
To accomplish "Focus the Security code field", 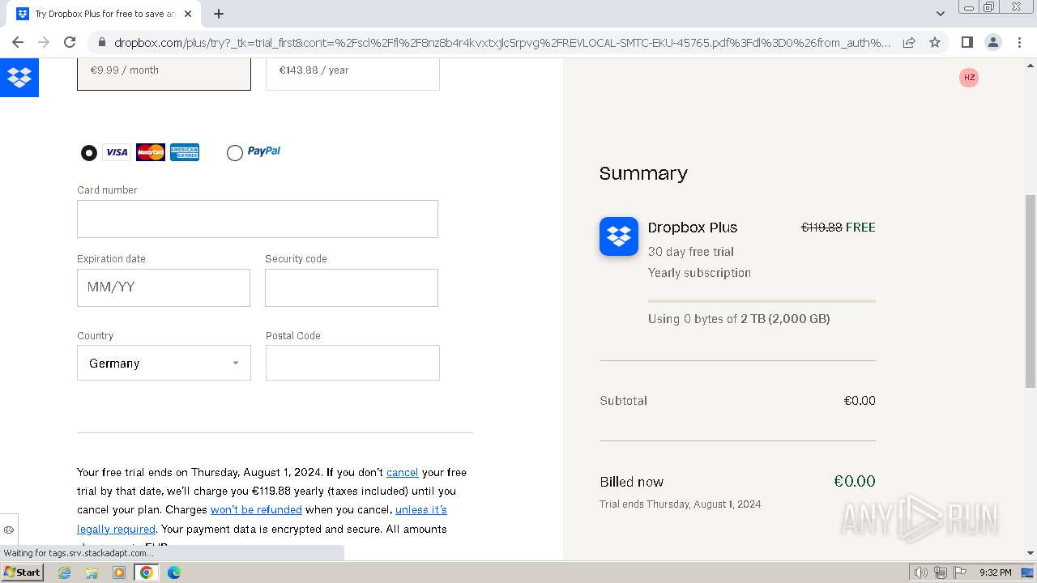I will pos(352,287).
